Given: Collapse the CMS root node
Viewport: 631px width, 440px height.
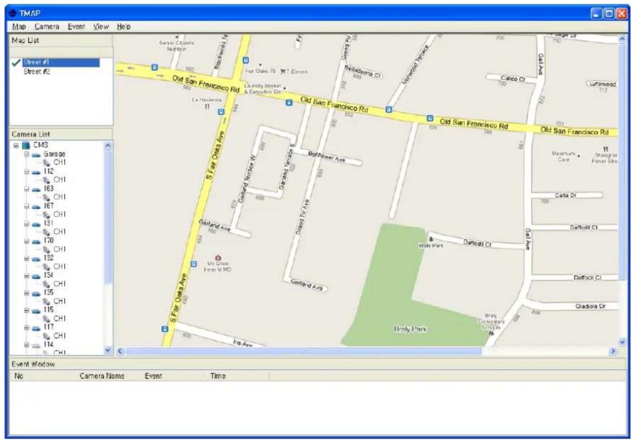Looking at the screenshot, I should (16, 146).
